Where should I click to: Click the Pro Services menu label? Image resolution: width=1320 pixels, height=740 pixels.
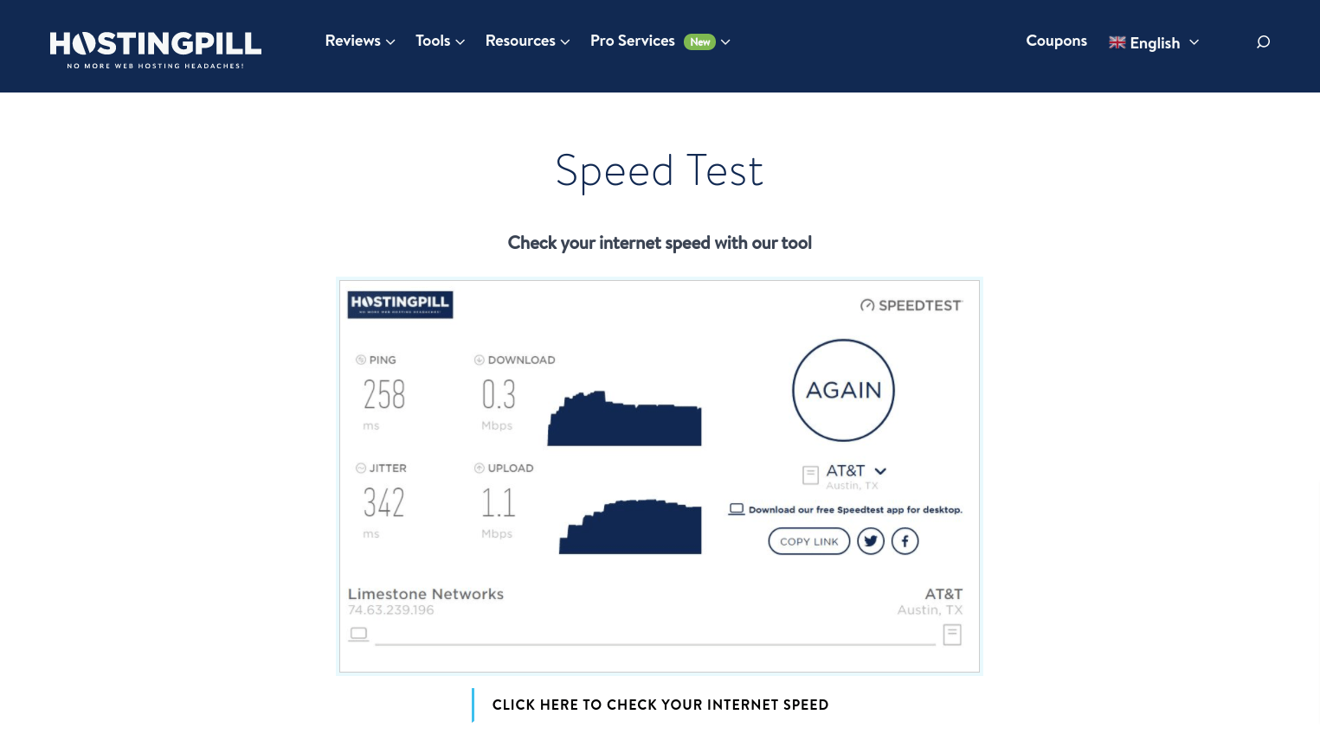coord(632,41)
